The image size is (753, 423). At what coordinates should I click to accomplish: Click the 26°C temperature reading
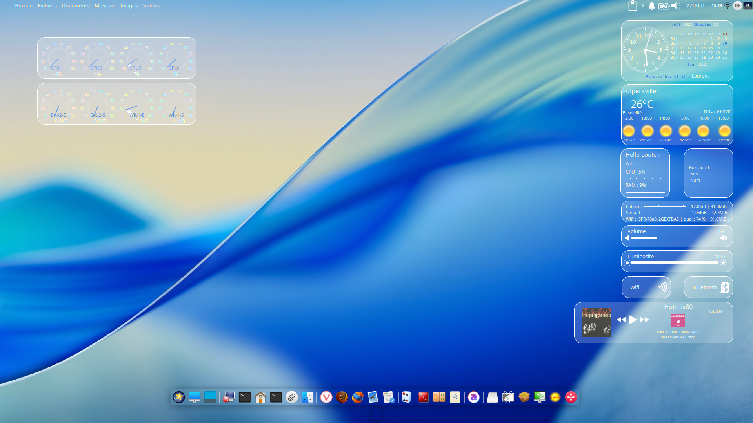(642, 104)
